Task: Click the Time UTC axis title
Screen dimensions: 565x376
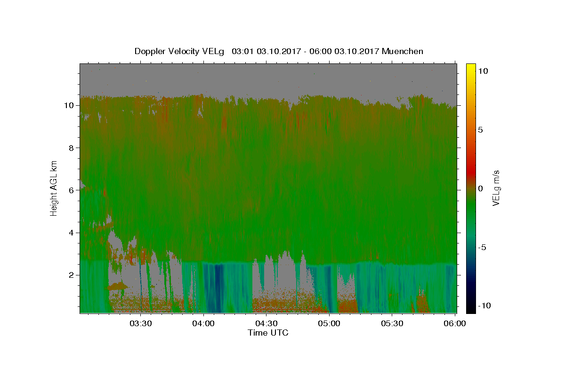Action: 268,333
